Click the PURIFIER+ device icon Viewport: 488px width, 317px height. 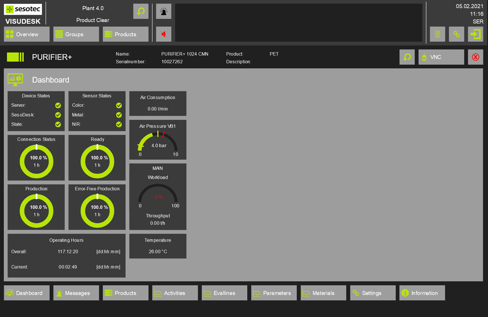pos(15,57)
